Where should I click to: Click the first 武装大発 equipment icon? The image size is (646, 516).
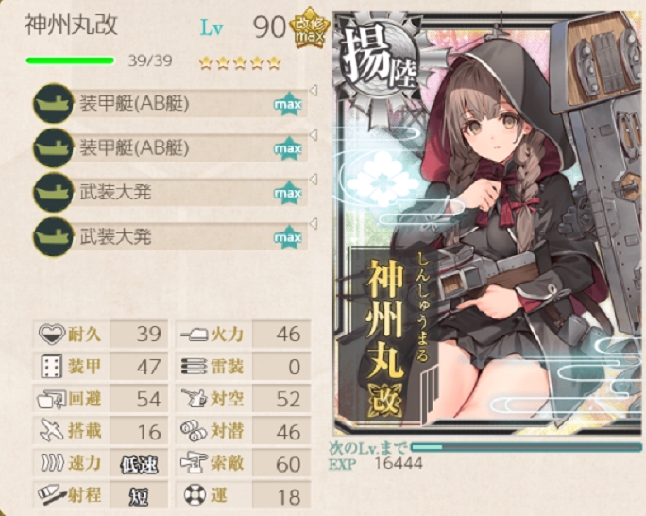(53, 193)
